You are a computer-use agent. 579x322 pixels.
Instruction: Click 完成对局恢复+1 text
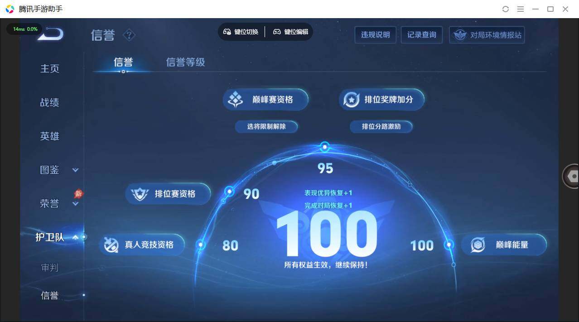point(328,206)
